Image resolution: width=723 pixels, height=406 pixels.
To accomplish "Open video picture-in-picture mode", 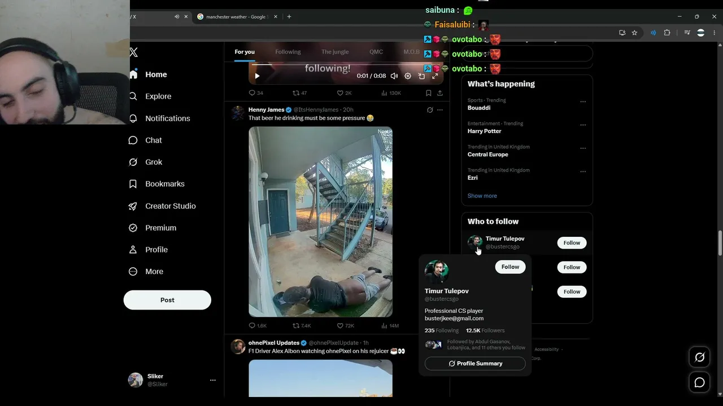I will pyautogui.click(x=421, y=76).
